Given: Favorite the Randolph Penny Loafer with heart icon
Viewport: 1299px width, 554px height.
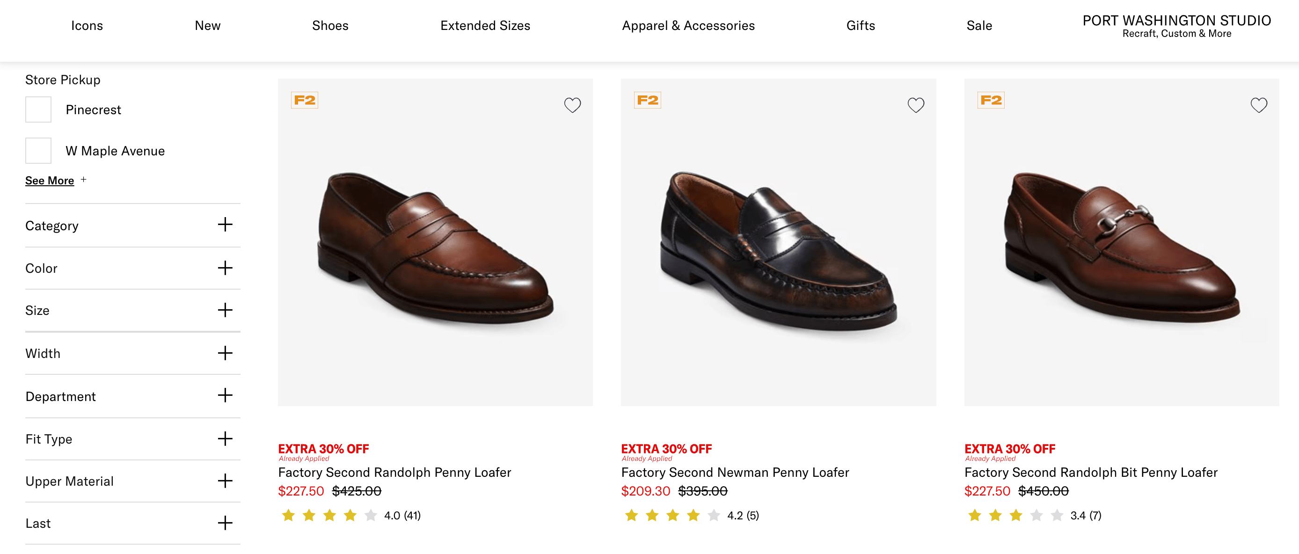Looking at the screenshot, I should coord(572,105).
